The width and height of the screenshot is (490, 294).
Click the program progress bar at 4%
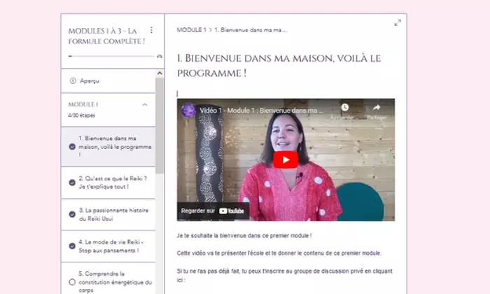[x=111, y=56]
